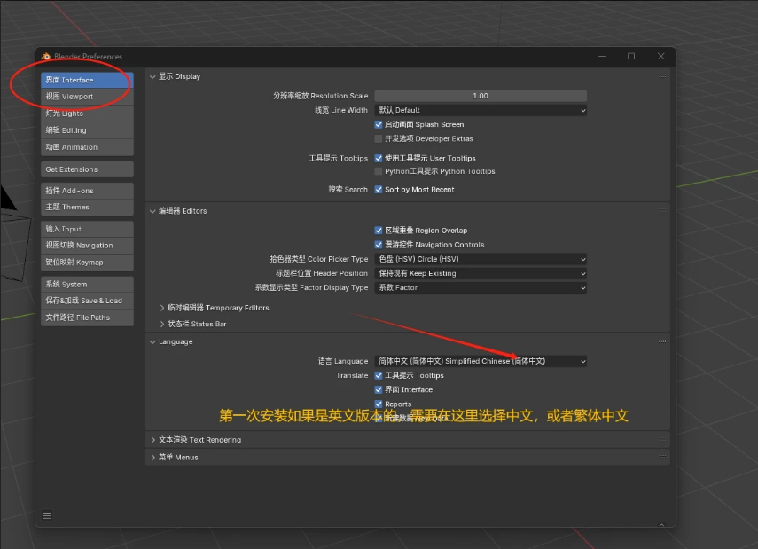The width and height of the screenshot is (758, 549).
Task: Open the Save & Load section
Action: [x=87, y=301]
